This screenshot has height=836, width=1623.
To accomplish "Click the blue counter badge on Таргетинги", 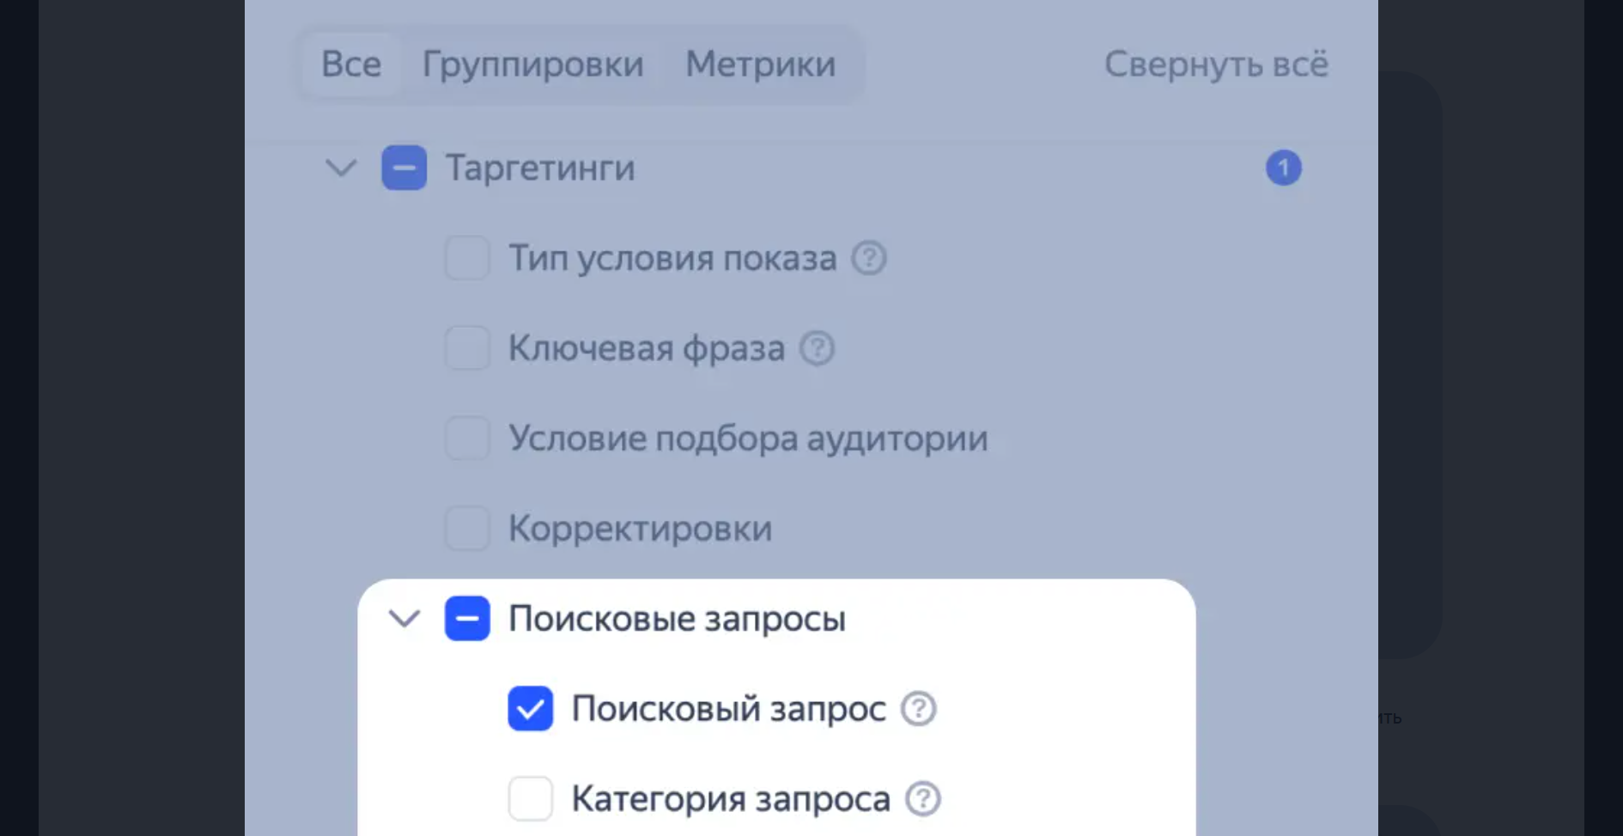I will (1284, 168).
